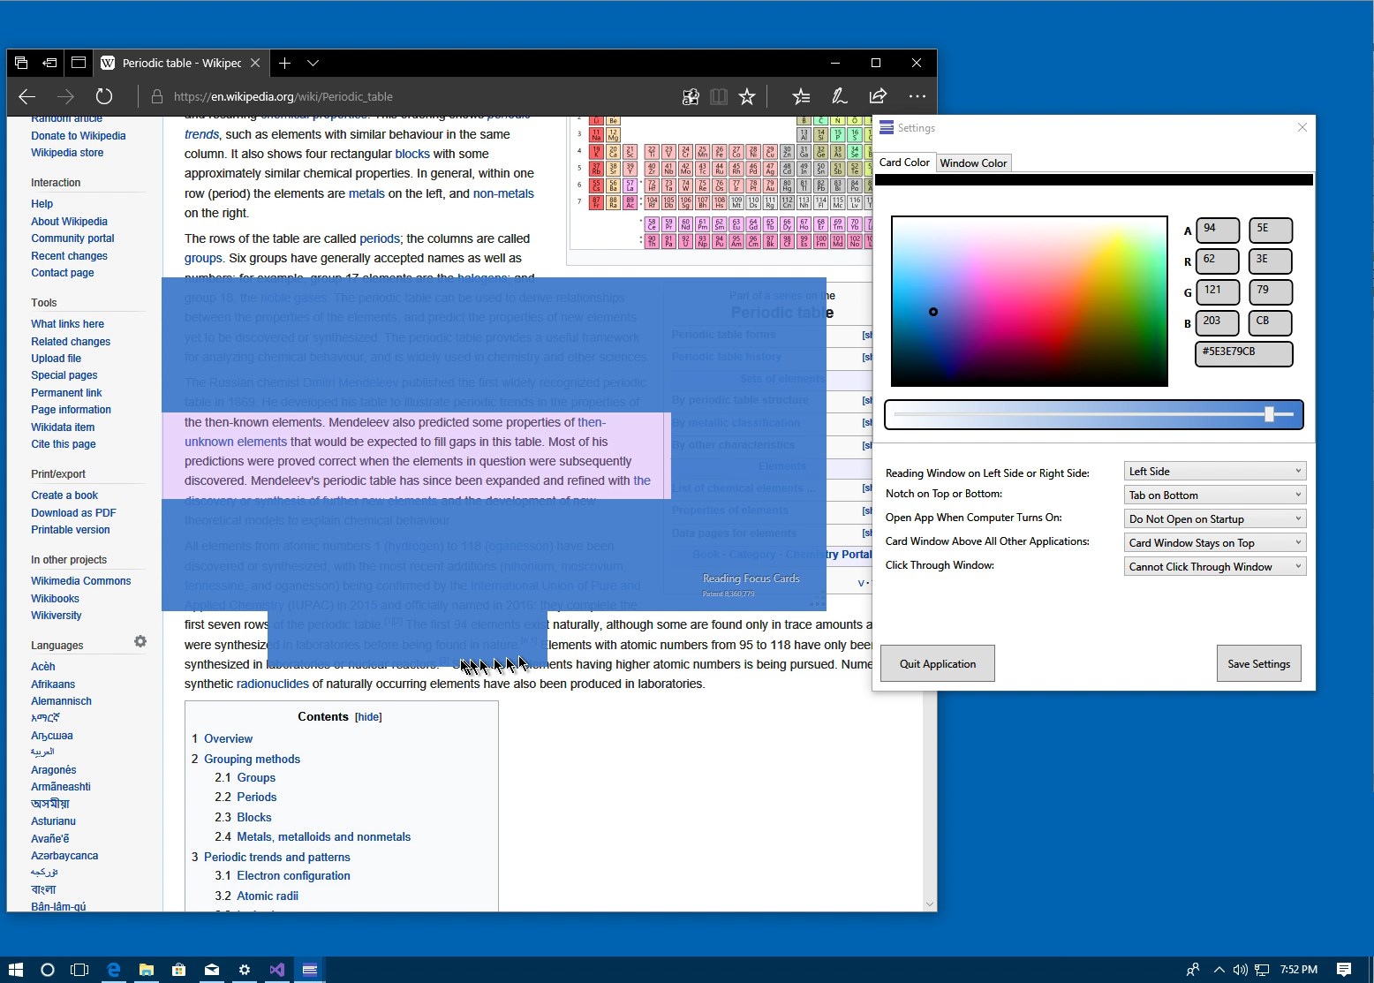This screenshot has width=1374, height=983.
Task: Click the down arrow of Edge's page scrollbar
Action: click(x=929, y=904)
